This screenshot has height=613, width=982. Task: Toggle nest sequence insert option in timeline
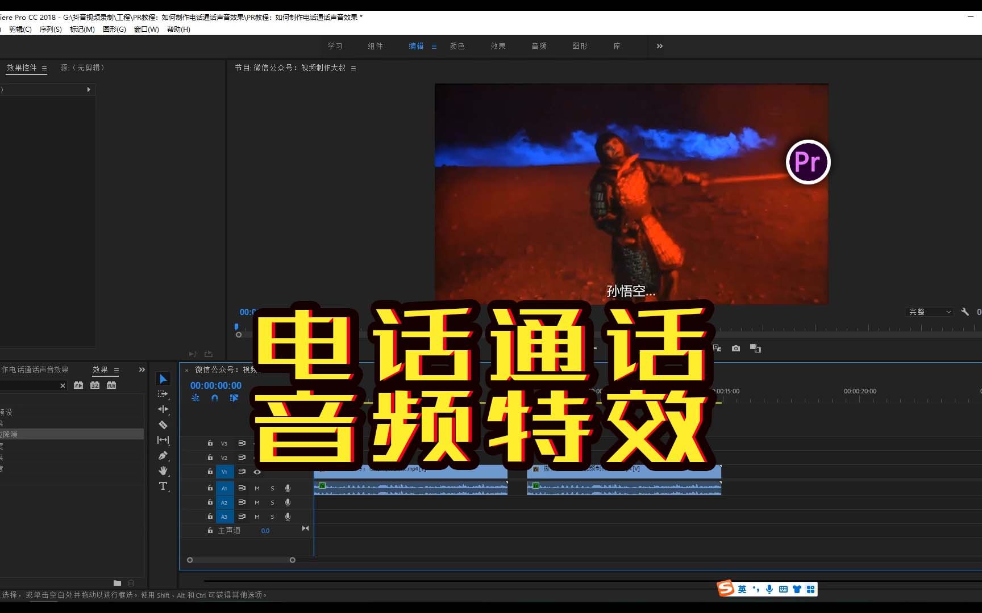click(x=195, y=398)
